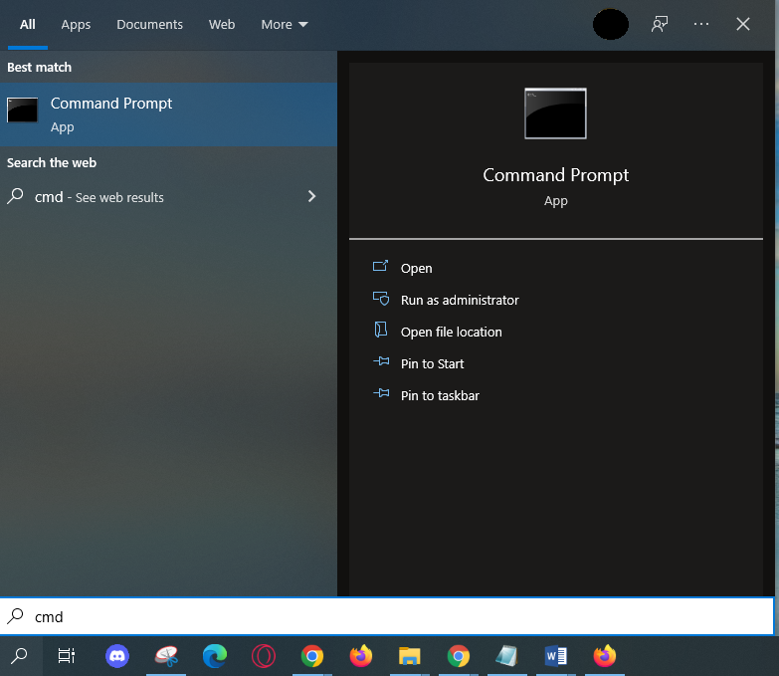Choose Run as administrator
This screenshot has width=779, height=676.
[459, 300]
